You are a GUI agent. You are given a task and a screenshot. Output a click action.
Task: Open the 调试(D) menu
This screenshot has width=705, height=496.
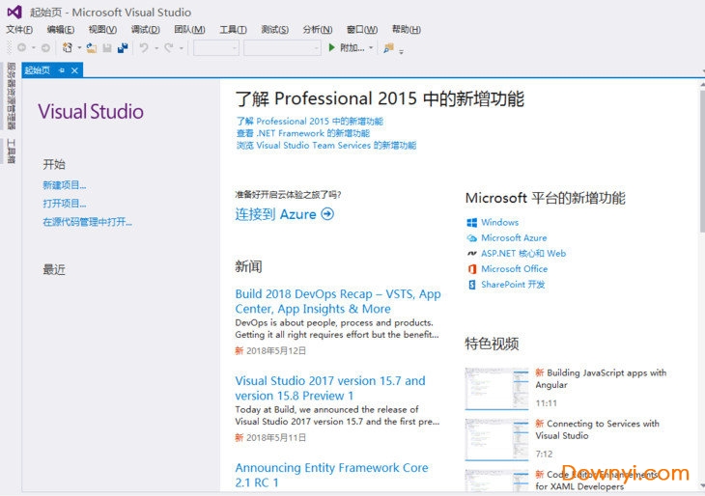(145, 30)
